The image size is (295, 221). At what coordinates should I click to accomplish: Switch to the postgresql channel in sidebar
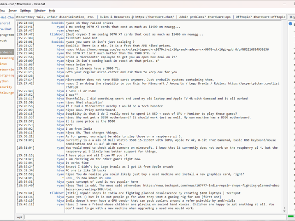coord(7,76)
